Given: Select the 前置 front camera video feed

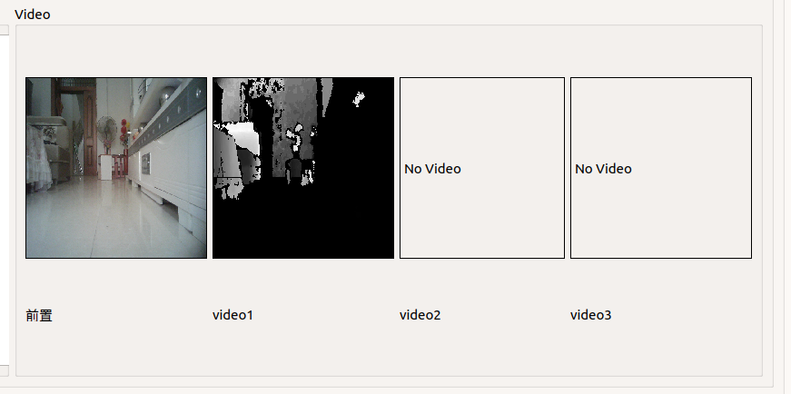Looking at the screenshot, I should pos(116,168).
